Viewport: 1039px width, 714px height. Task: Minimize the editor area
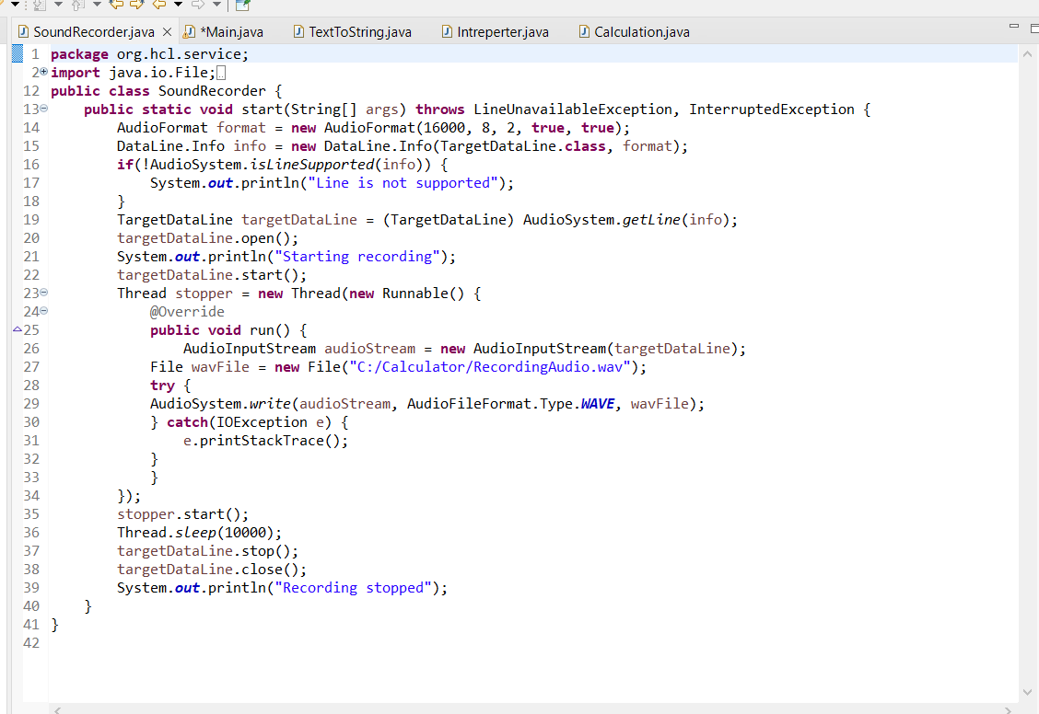pyautogui.click(x=1014, y=26)
